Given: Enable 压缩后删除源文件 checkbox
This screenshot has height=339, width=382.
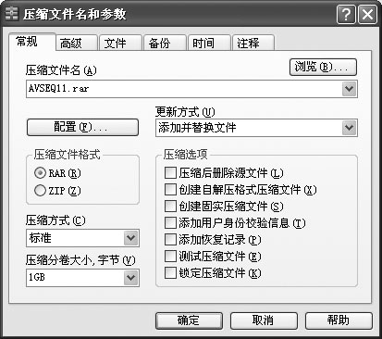Looking at the screenshot, I should tap(170, 173).
